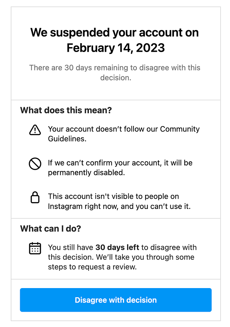Click the "permanently disabled." text
This screenshot has width=230, height=327.
(x=86, y=172)
